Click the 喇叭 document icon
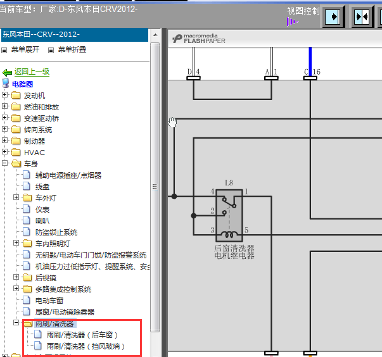The width and height of the screenshot is (382, 357). click(x=27, y=220)
